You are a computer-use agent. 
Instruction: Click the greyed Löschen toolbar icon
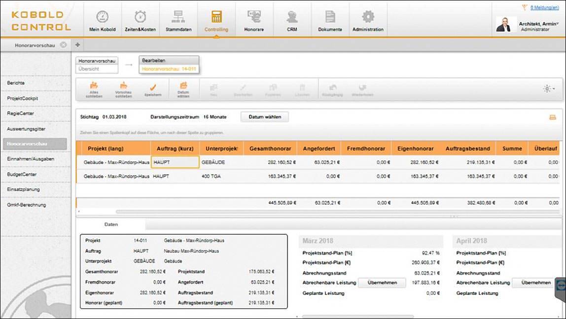[x=303, y=90]
